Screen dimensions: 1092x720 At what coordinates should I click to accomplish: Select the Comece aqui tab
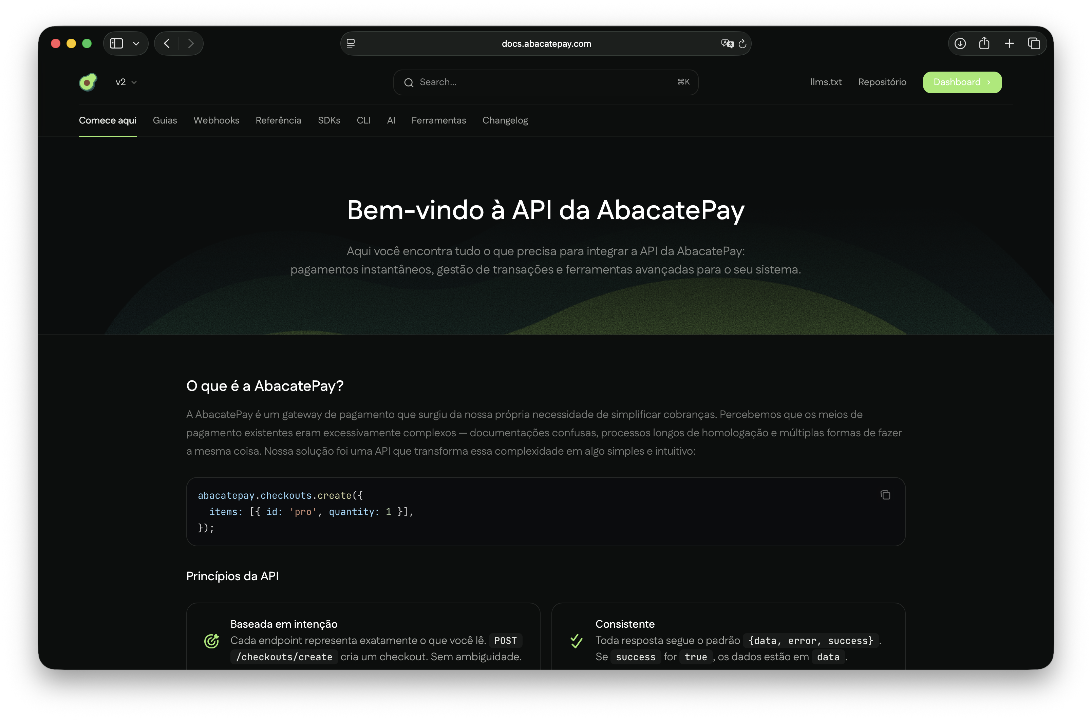click(x=108, y=120)
